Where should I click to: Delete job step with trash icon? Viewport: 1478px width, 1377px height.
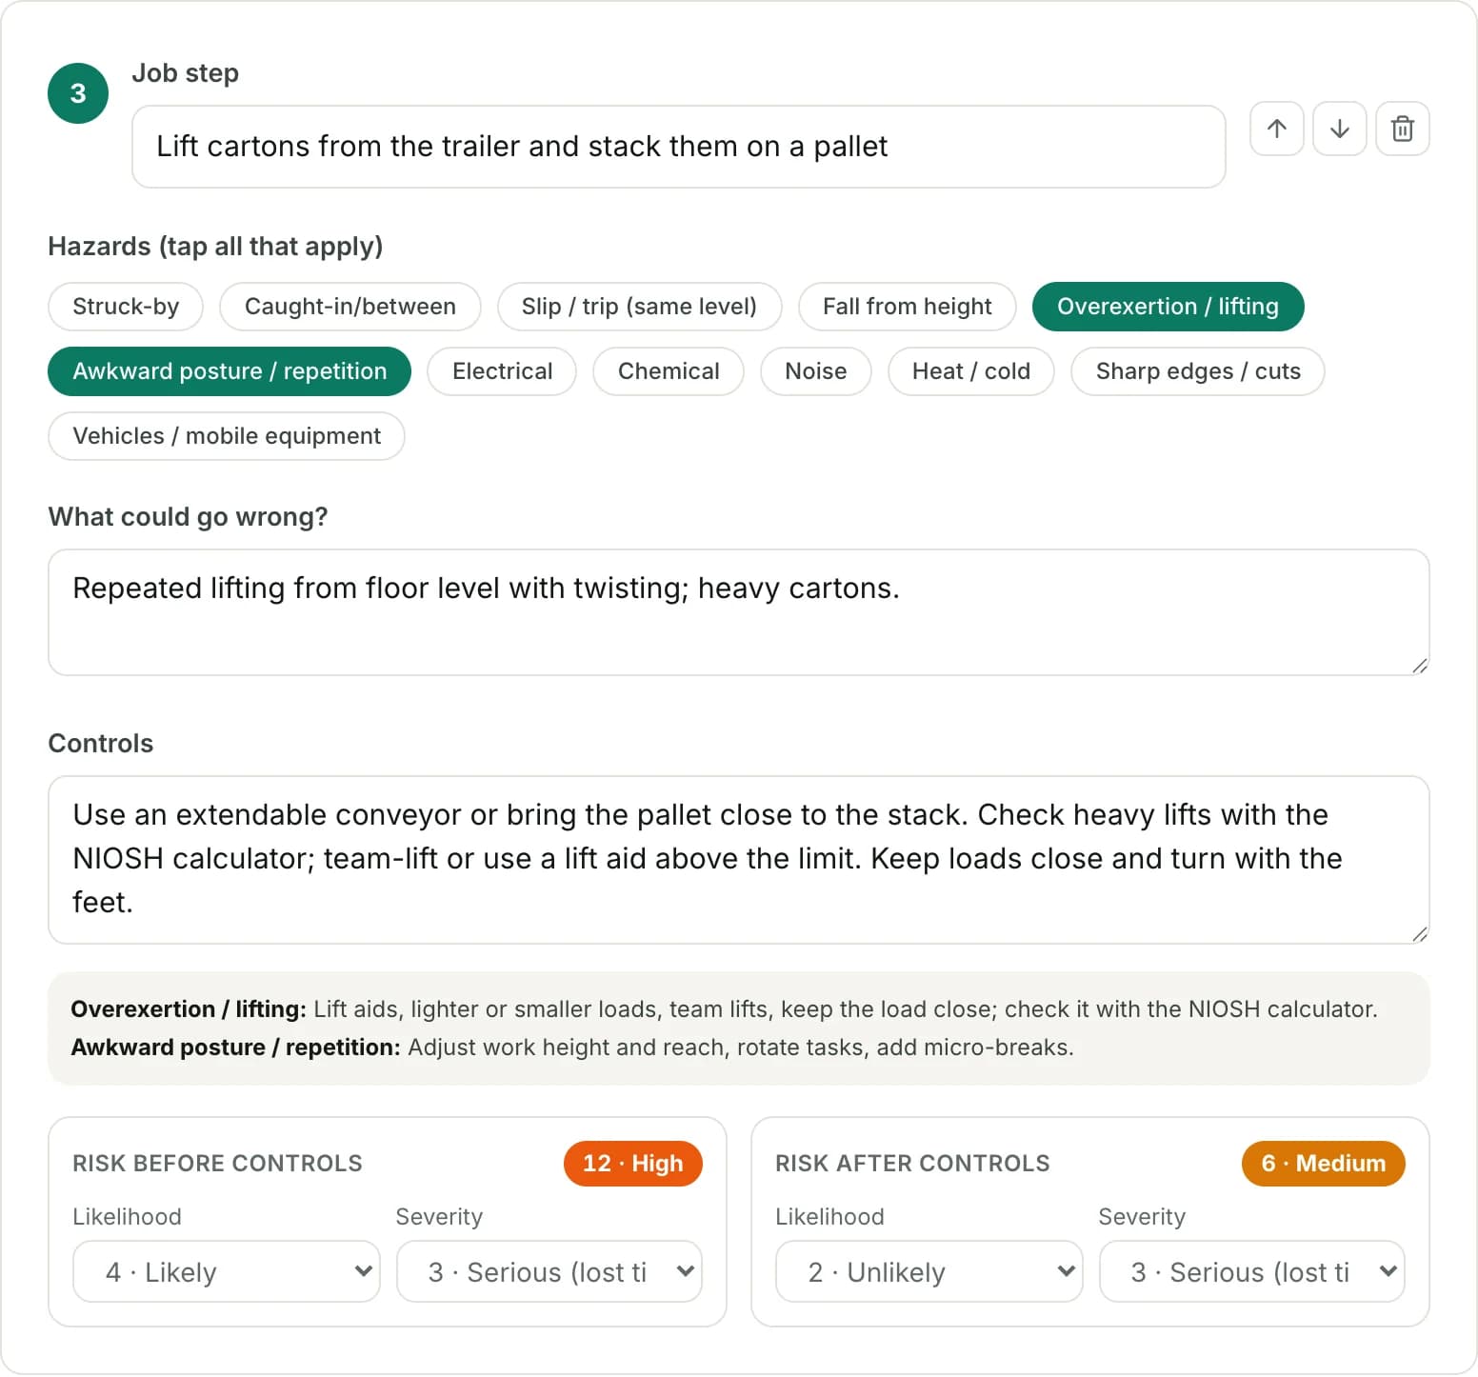coord(1402,129)
